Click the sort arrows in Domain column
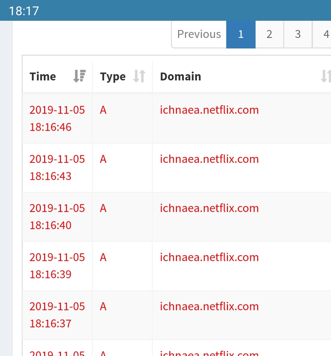 pyautogui.click(x=325, y=76)
